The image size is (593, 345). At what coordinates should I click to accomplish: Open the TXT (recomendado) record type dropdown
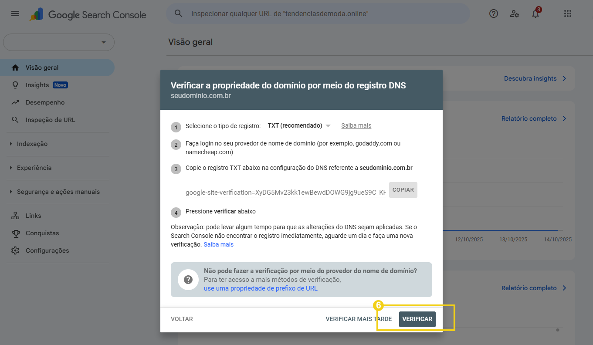click(299, 125)
